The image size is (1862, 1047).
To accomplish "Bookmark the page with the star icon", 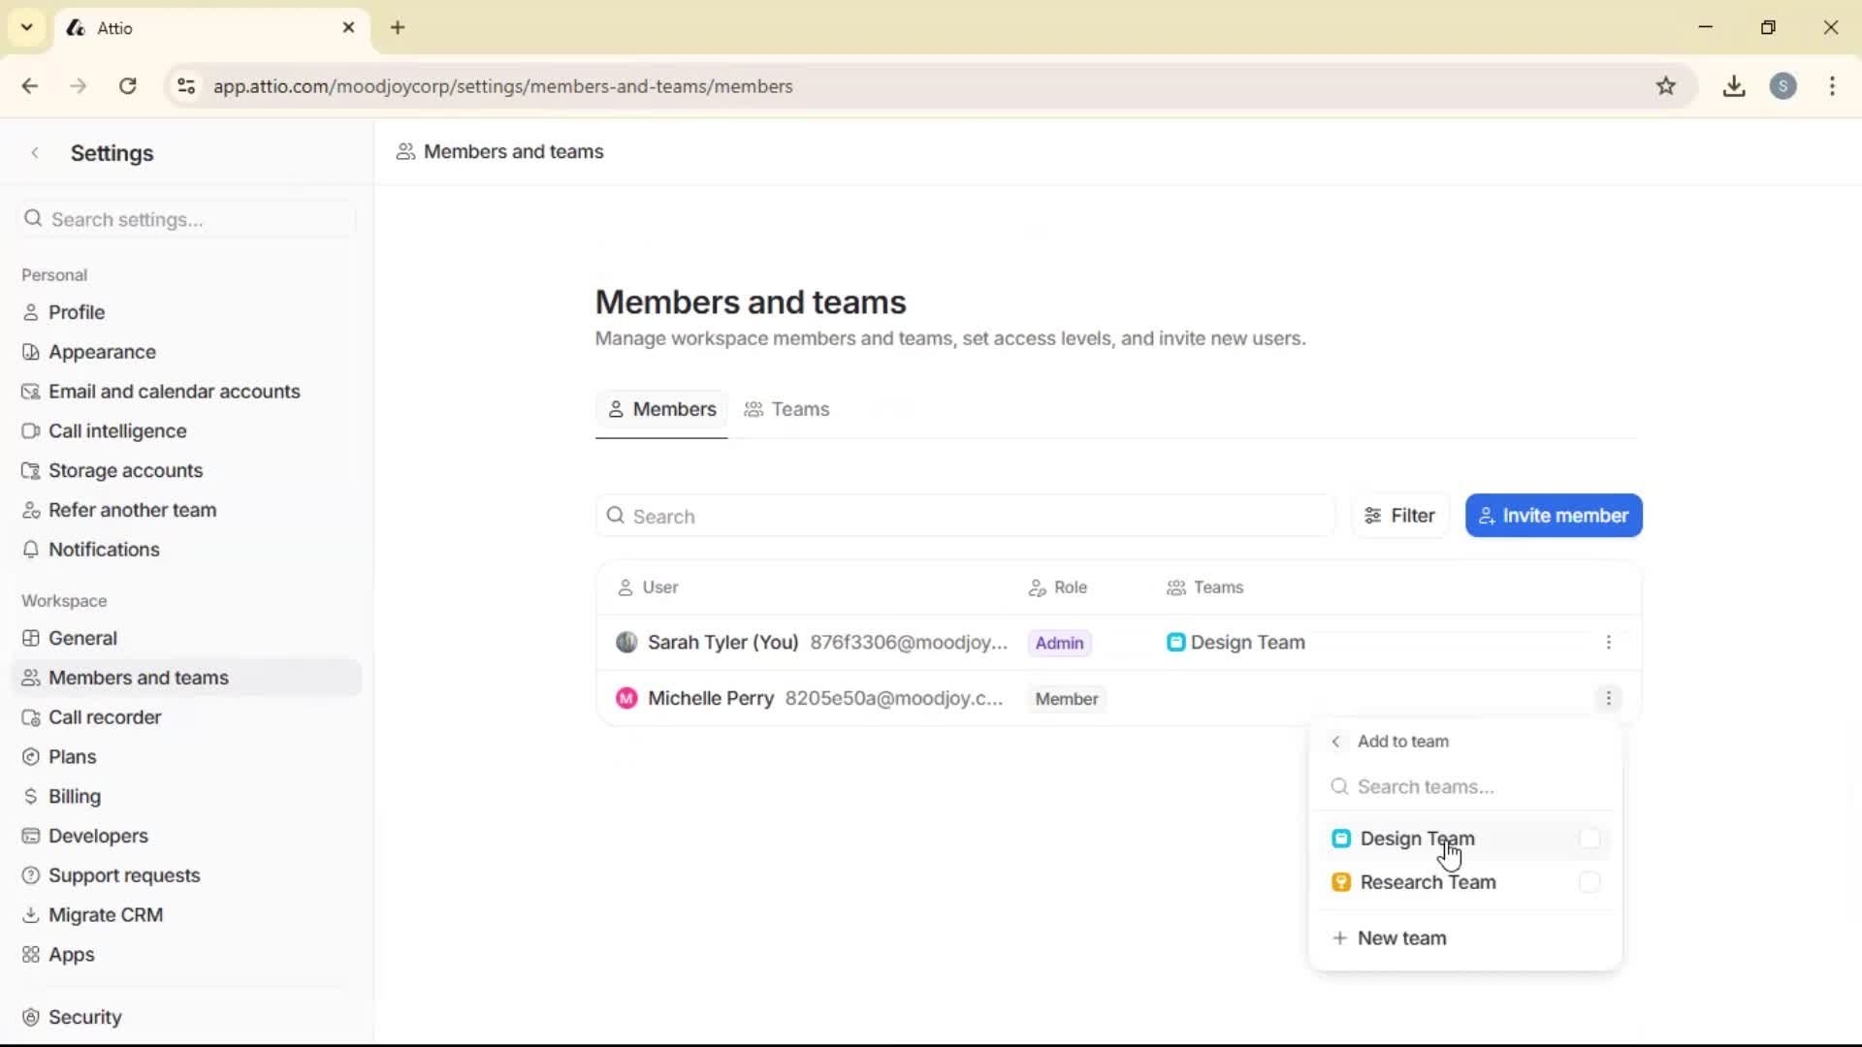I will pyautogui.click(x=1667, y=86).
